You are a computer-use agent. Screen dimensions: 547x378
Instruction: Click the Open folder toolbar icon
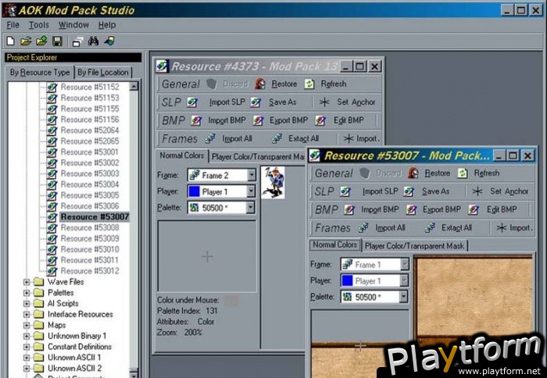(26, 41)
